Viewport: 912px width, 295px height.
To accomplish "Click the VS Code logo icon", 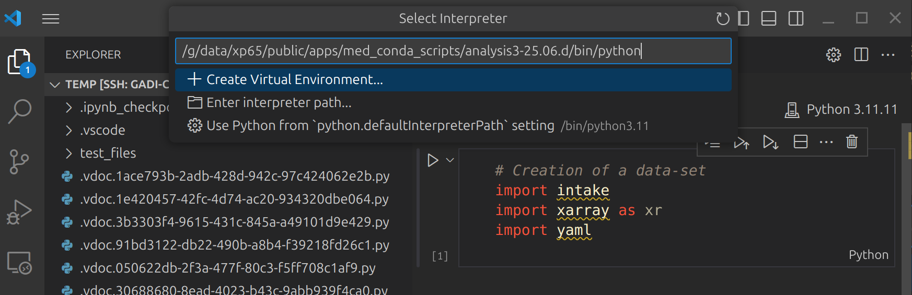I will click(x=13, y=18).
